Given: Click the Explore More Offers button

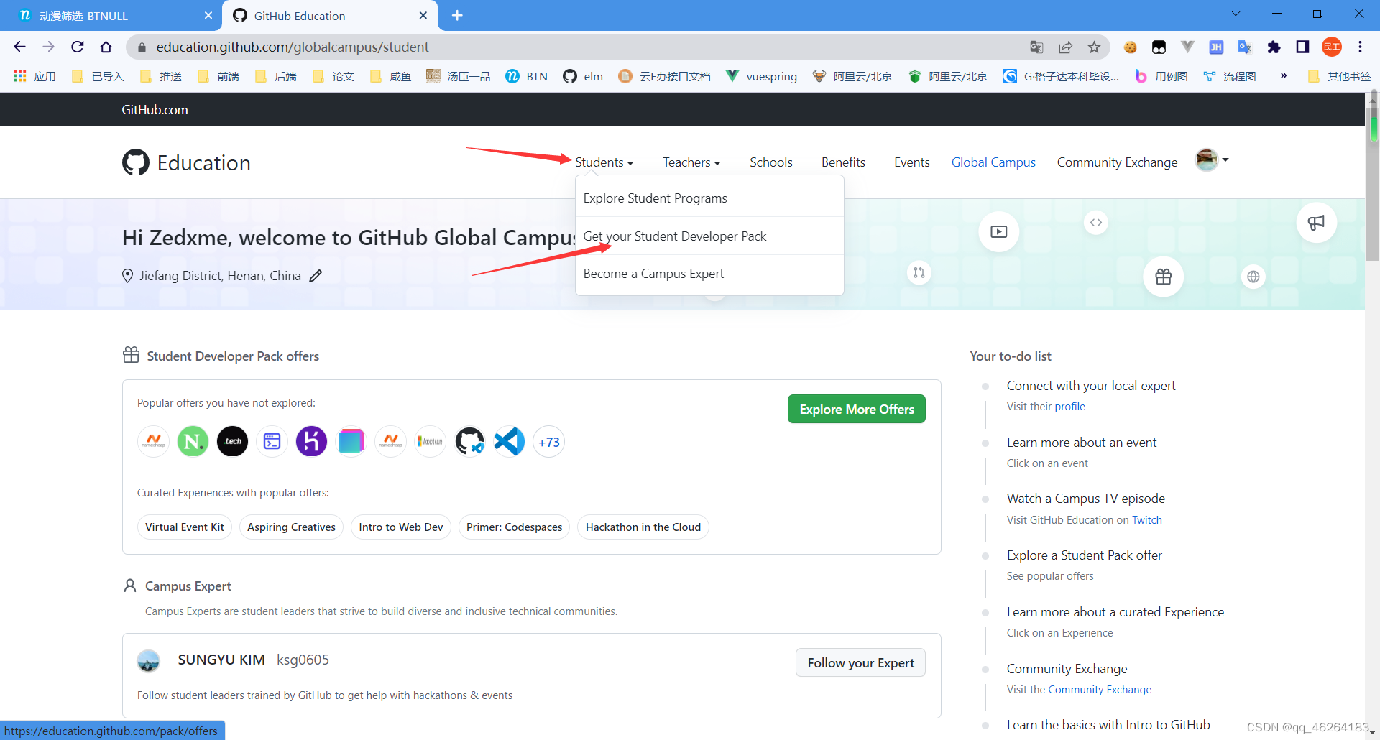Looking at the screenshot, I should click(x=856, y=409).
